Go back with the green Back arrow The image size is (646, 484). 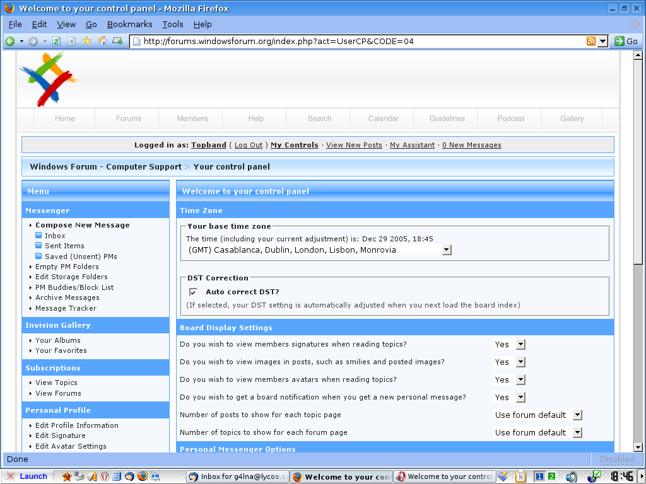tap(10, 41)
